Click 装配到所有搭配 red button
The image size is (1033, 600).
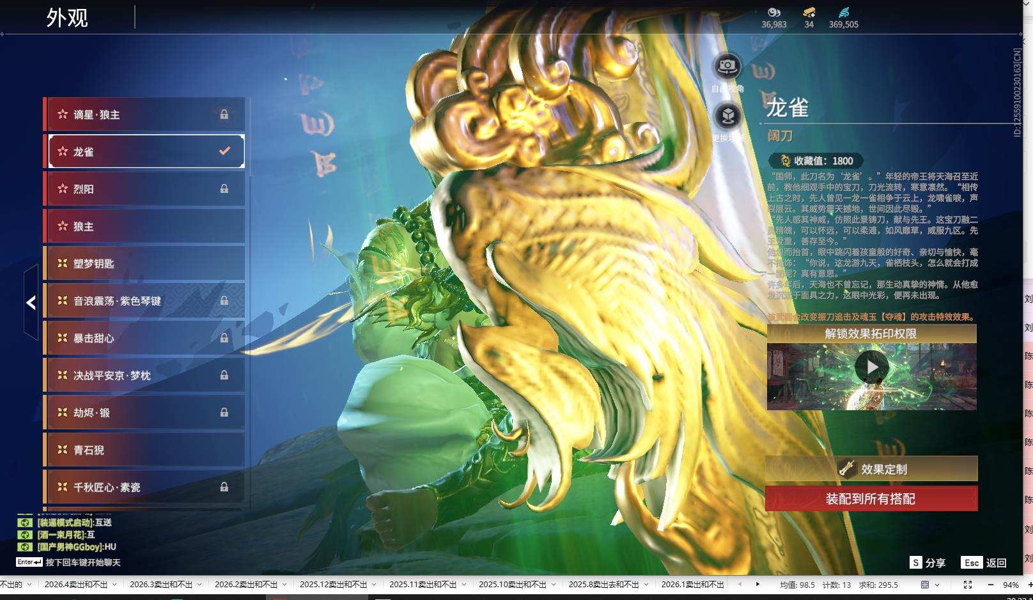click(x=871, y=498)
